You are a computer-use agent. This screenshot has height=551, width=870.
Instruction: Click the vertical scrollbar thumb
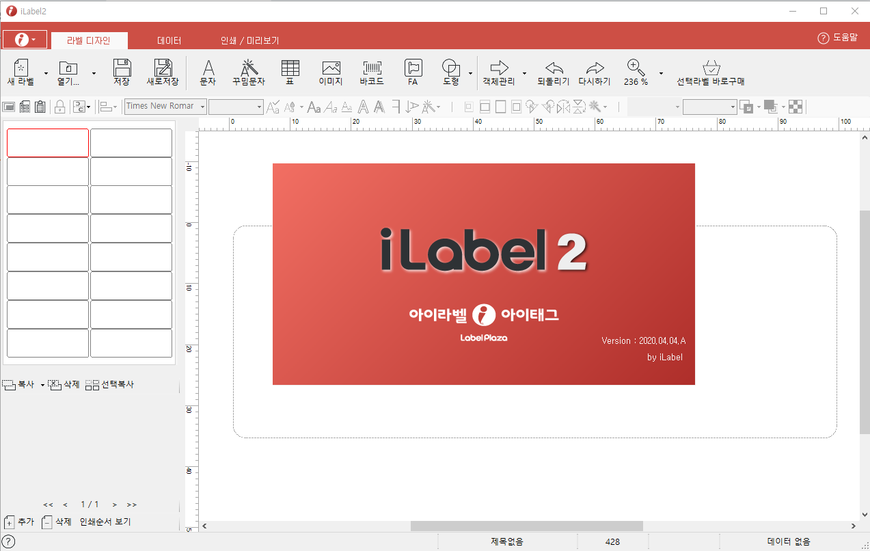click(x=865, y=321)
